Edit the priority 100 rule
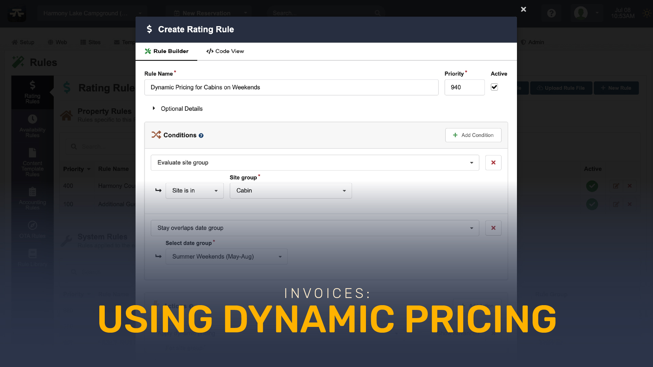This screenshot has height=367, width=653. 616,204
